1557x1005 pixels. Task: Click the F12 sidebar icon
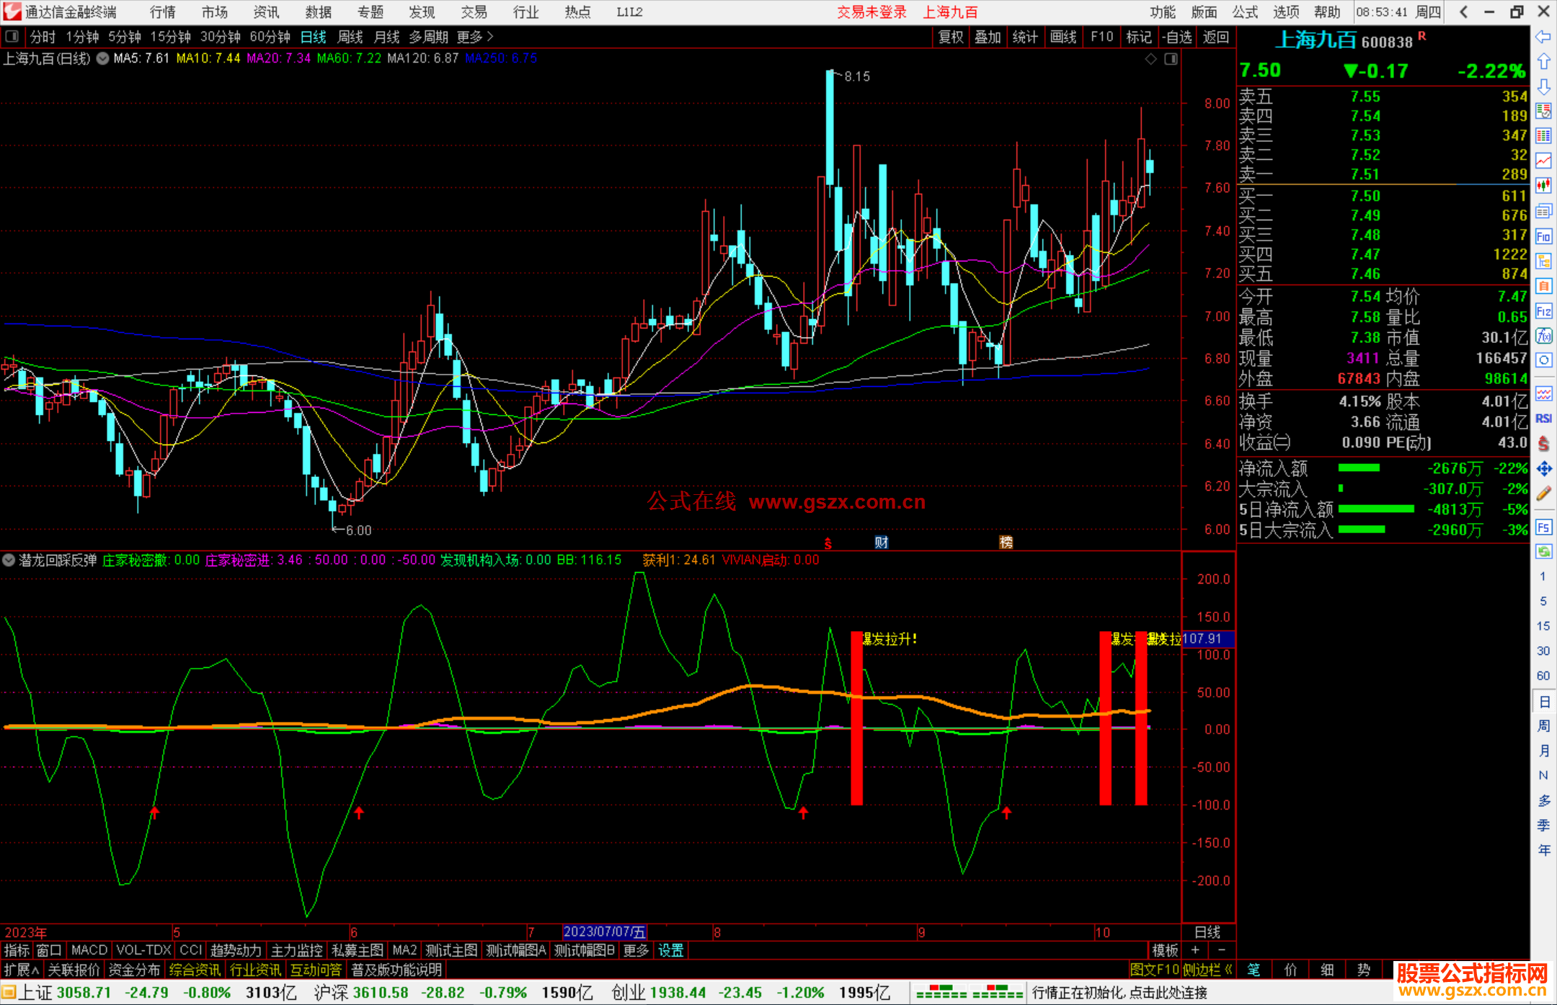pyautogui.click(x=1543, y=311)
